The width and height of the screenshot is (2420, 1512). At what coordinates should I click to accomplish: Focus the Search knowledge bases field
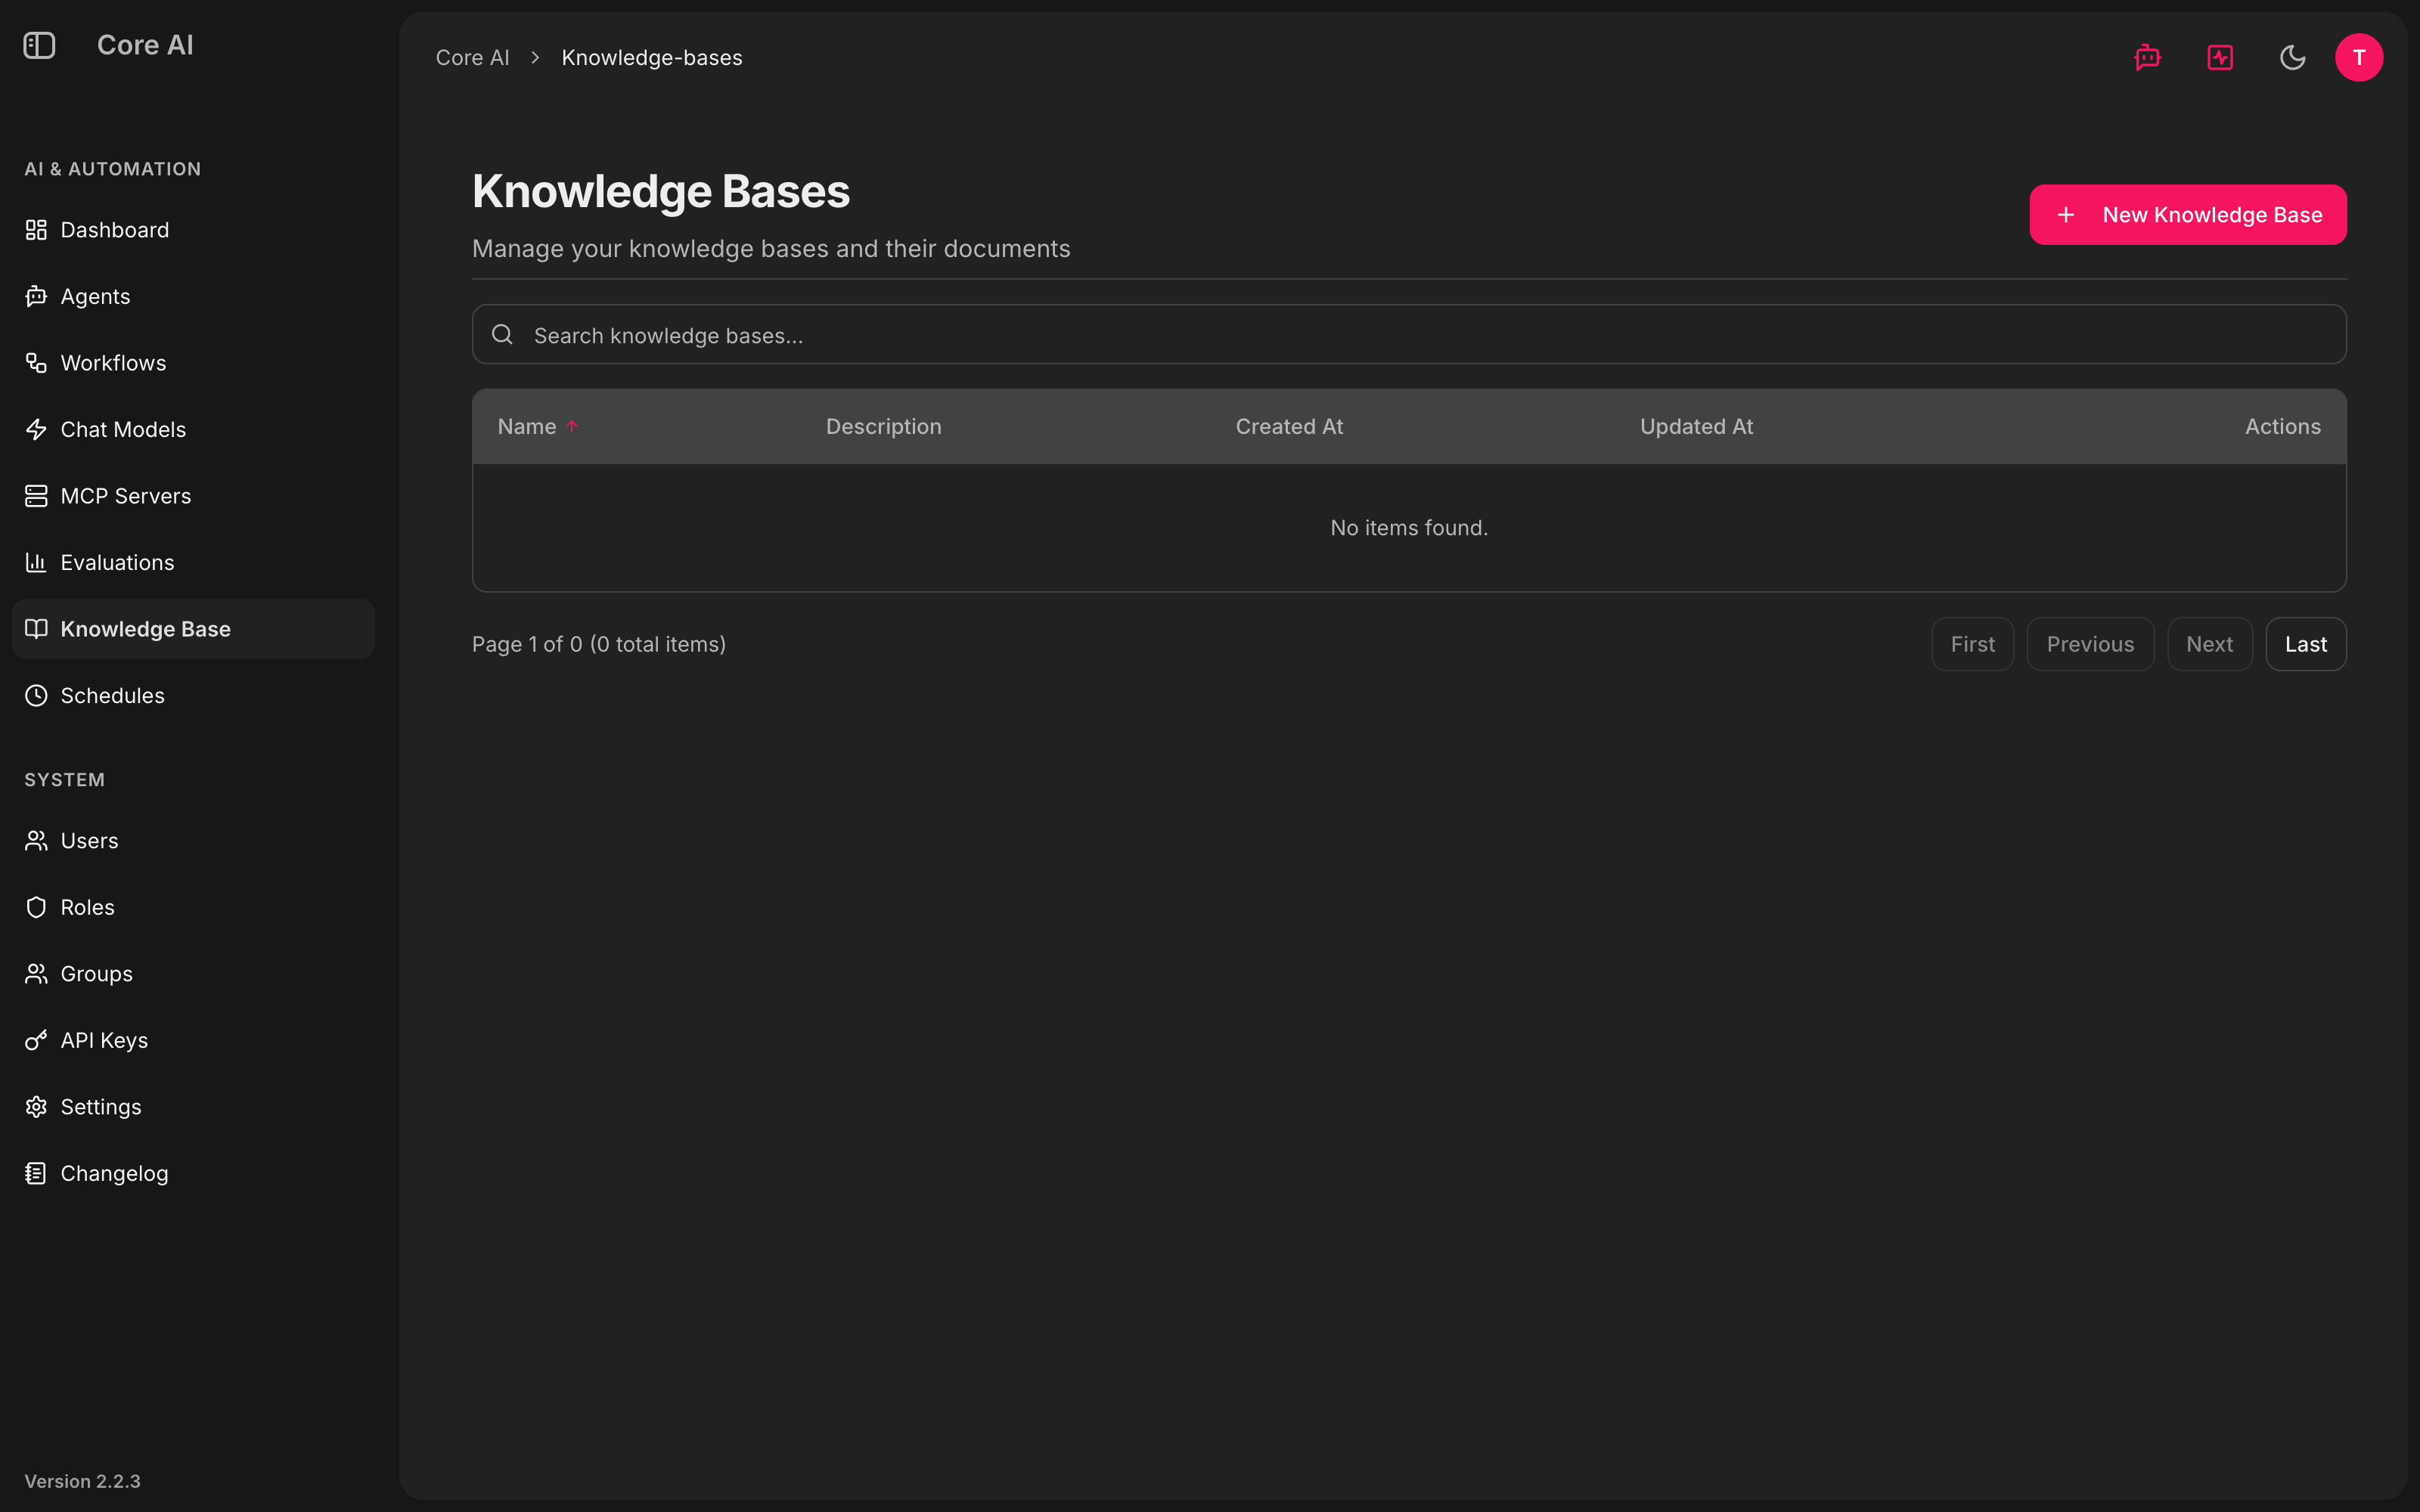[1409, 334]
